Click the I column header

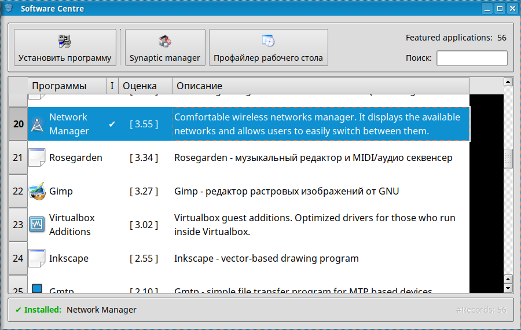[112, 86]
